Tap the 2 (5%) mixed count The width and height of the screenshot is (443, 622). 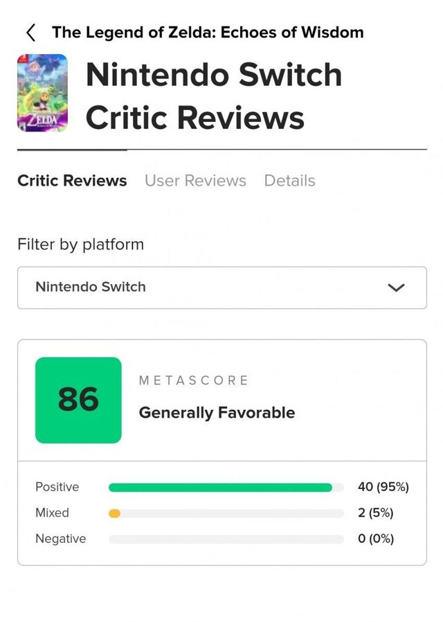click(376, 513)
